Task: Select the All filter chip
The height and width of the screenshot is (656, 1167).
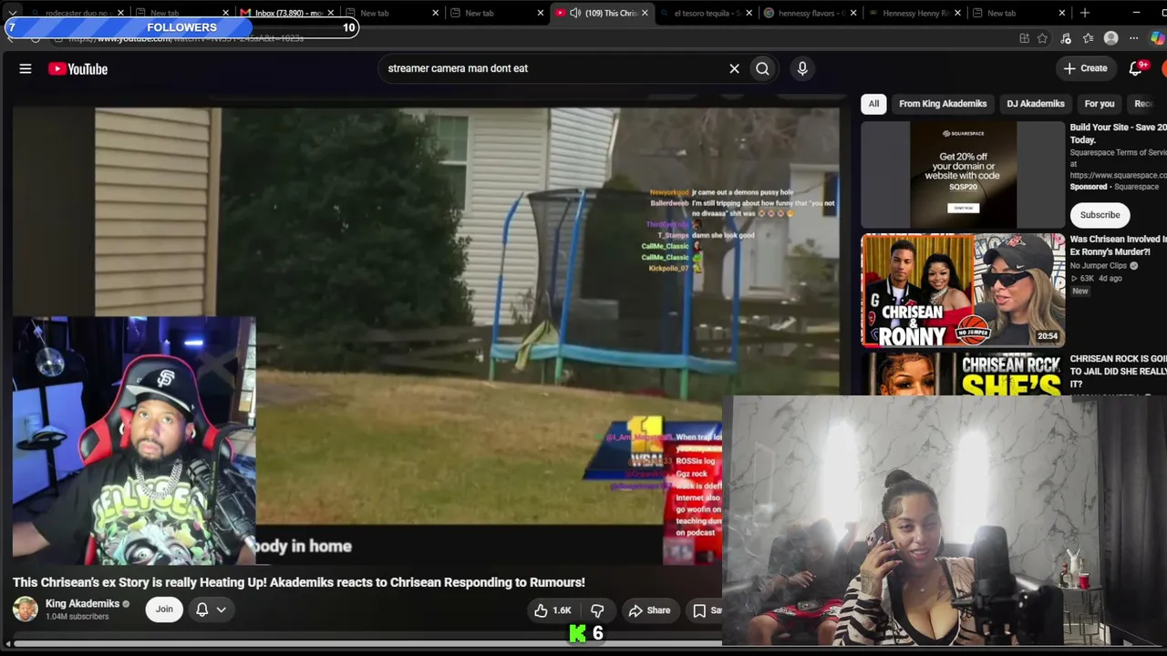Action: (873, 104)
